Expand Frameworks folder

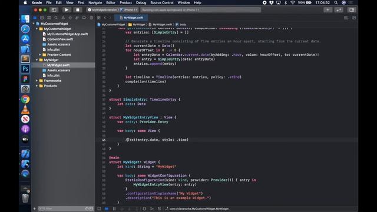tap(37, 81)
